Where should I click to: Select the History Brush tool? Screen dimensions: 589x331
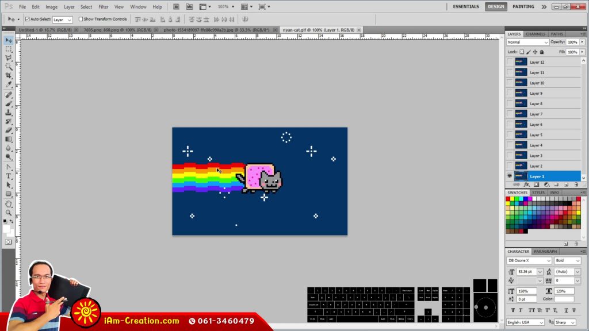click(x=9, y=121)
